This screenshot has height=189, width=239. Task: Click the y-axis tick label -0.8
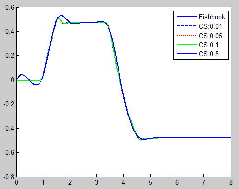(9, 177)
